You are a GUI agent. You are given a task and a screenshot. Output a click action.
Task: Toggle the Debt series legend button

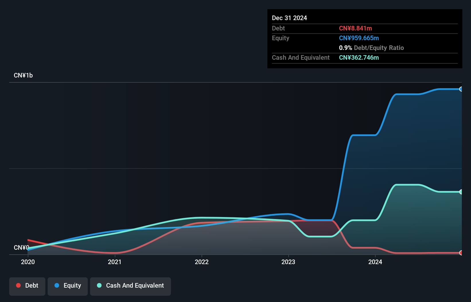27,286
